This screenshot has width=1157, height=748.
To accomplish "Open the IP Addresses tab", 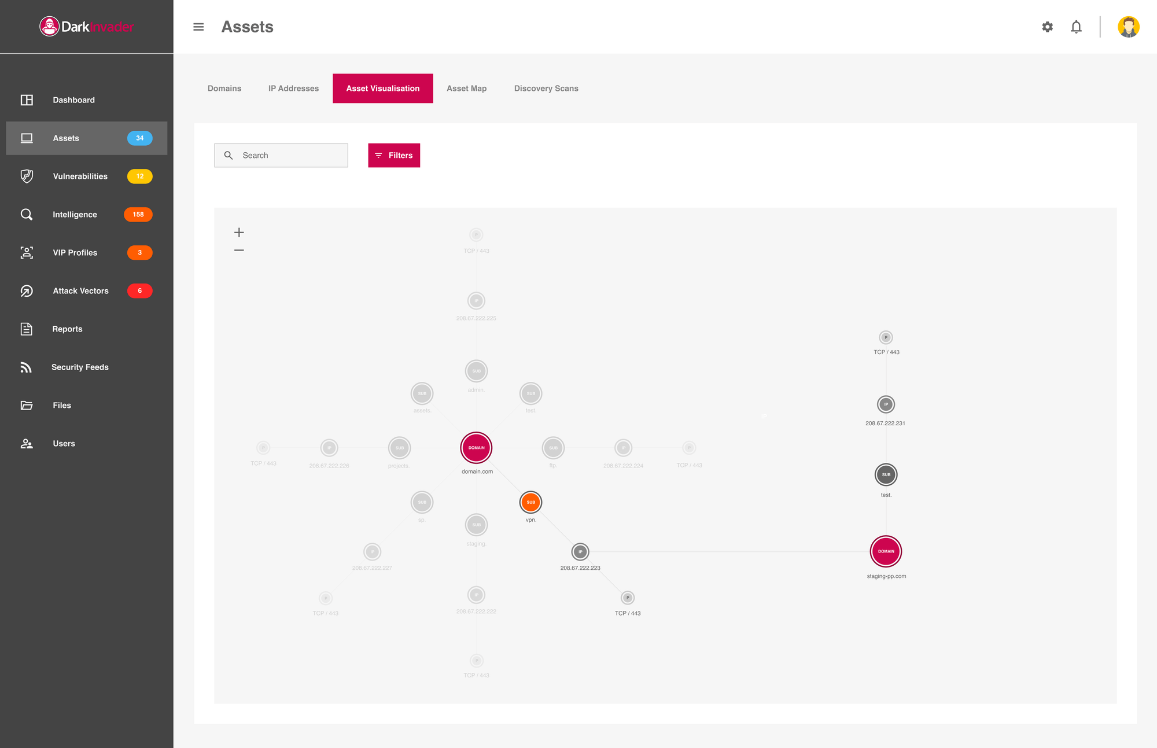I will pyautogui.click(x=293, y=89).
